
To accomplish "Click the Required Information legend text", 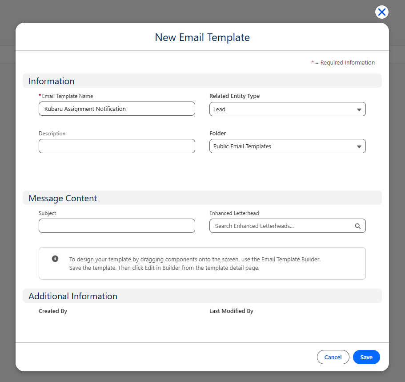I will (x=343, y=63).
